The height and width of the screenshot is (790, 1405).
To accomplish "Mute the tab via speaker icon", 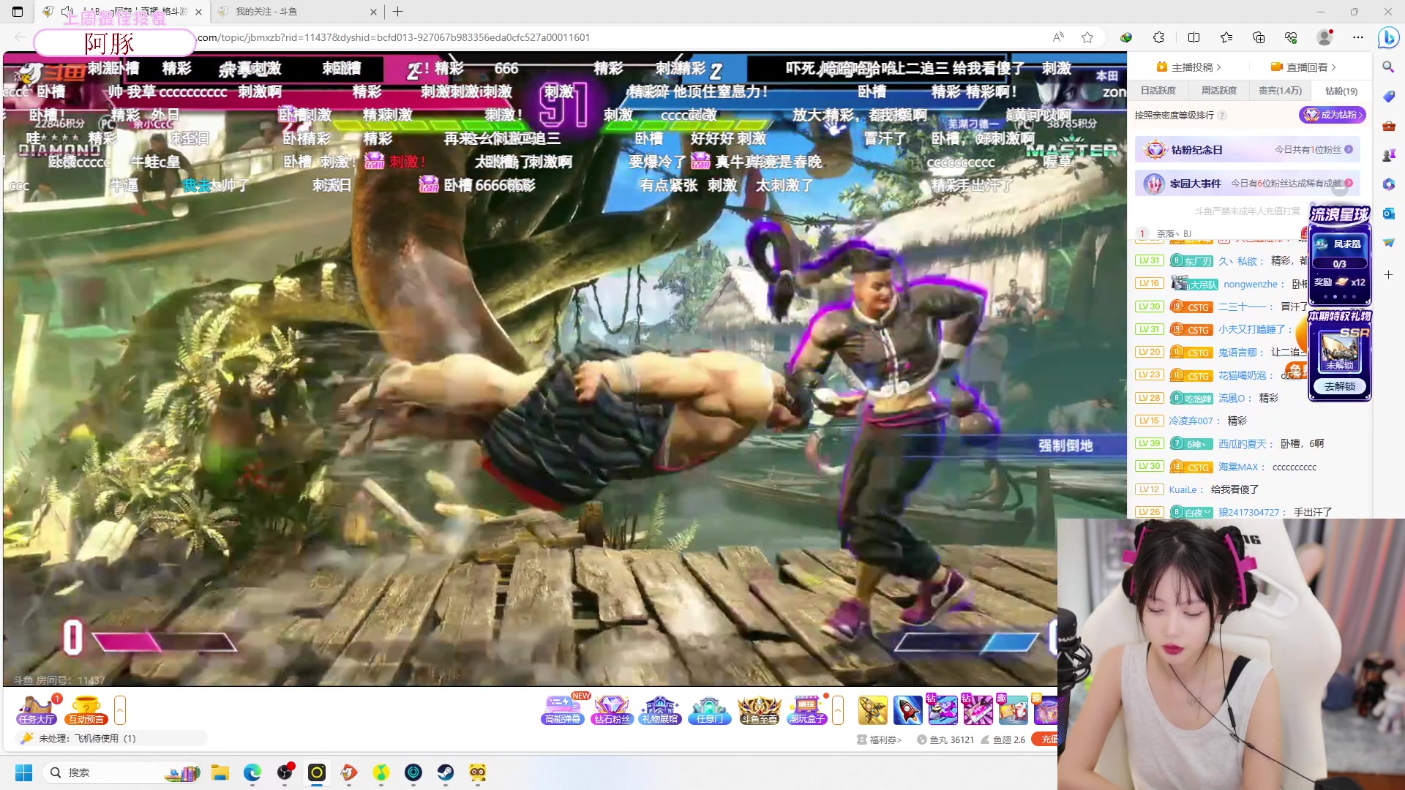I will (67, 11).
